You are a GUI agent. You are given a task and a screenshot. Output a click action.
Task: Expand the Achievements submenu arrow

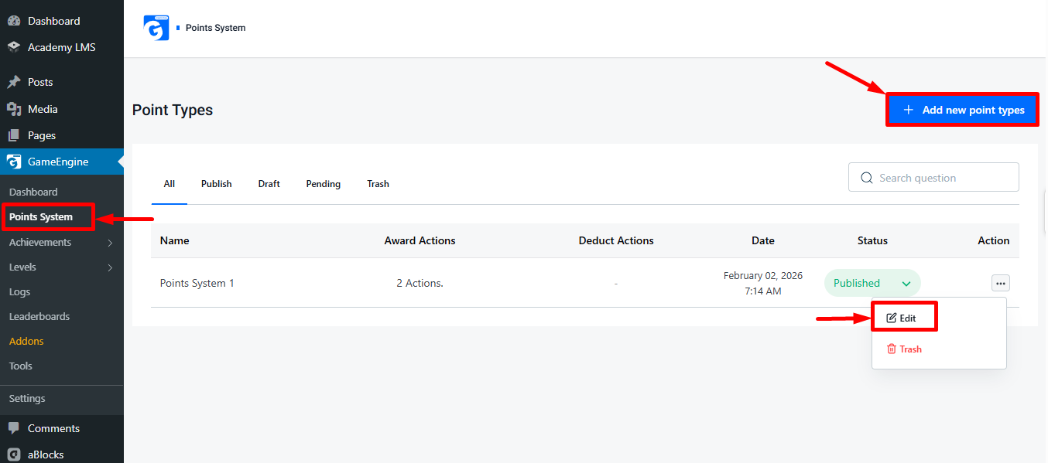tap(110, 243)
